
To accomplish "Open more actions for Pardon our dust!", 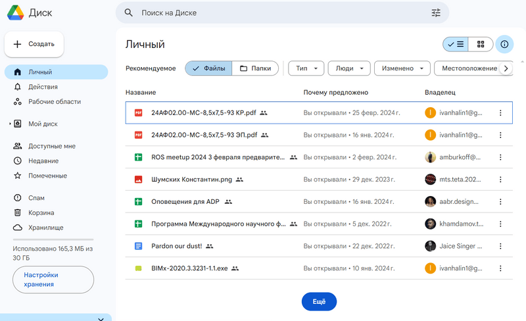I will coord(500,246).
